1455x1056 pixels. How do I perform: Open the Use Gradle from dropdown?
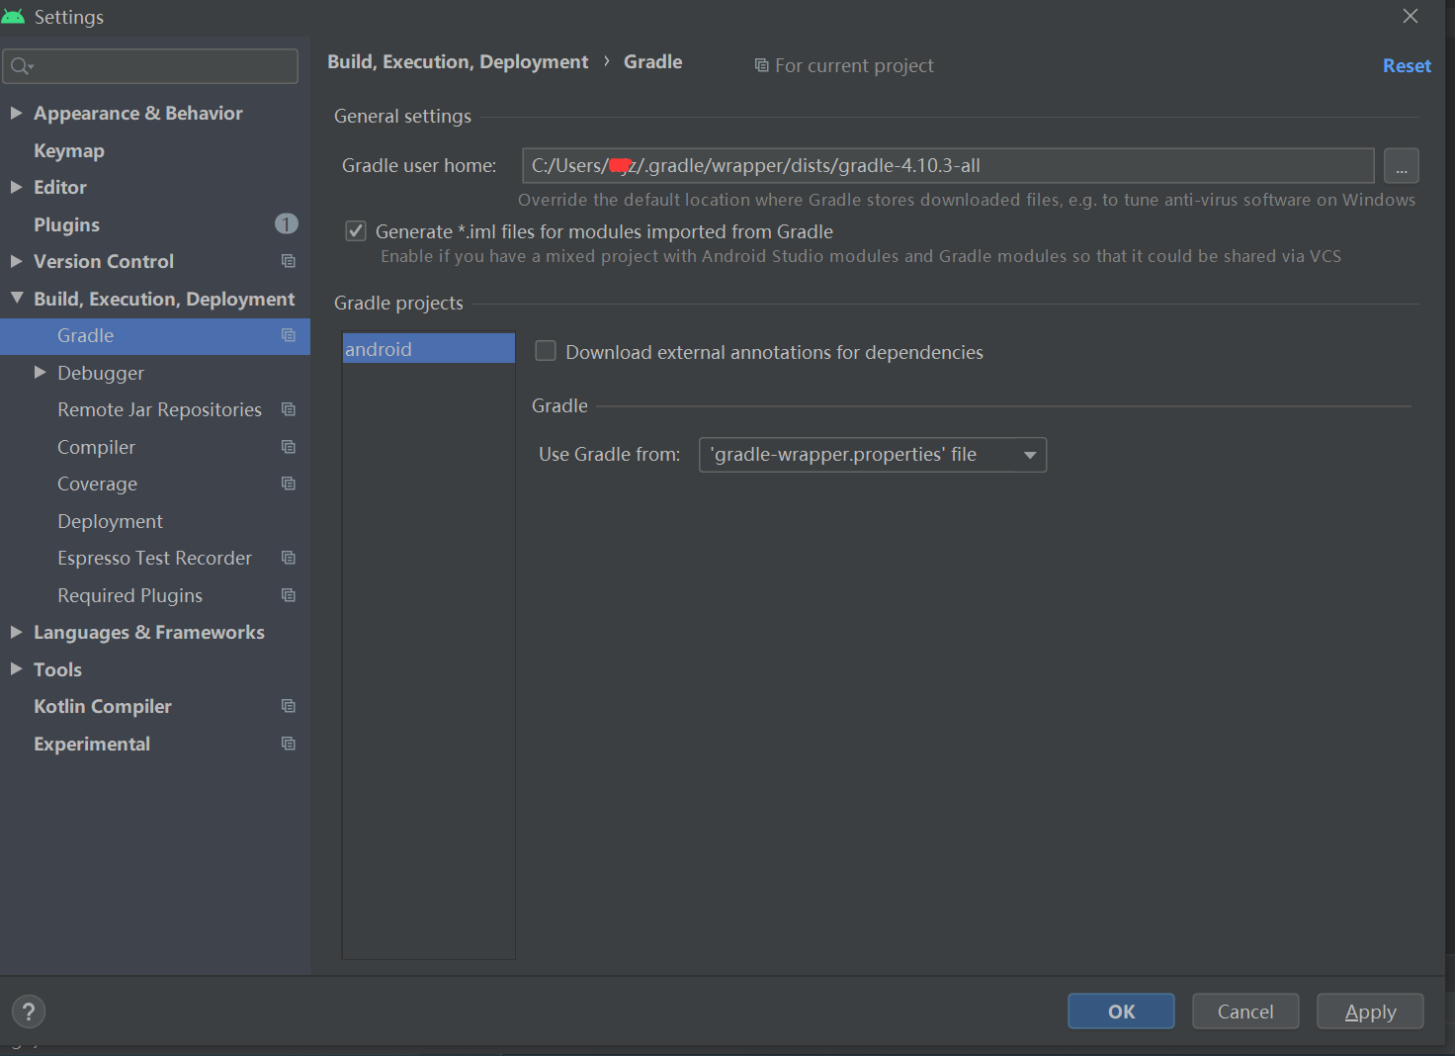tap(873, 455)
